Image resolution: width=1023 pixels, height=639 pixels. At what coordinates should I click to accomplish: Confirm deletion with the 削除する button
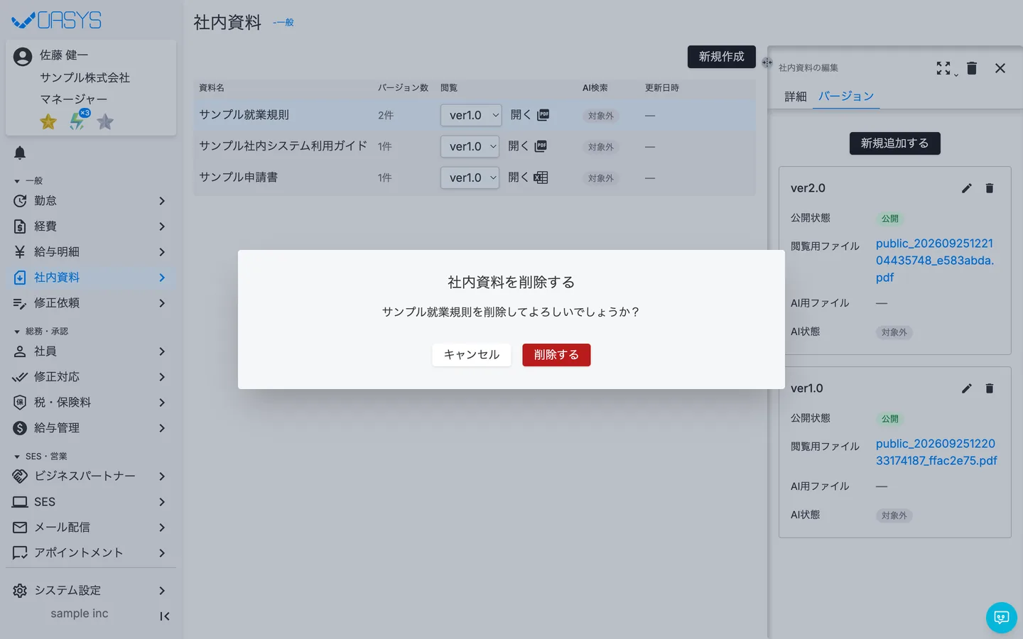[556, 355]
